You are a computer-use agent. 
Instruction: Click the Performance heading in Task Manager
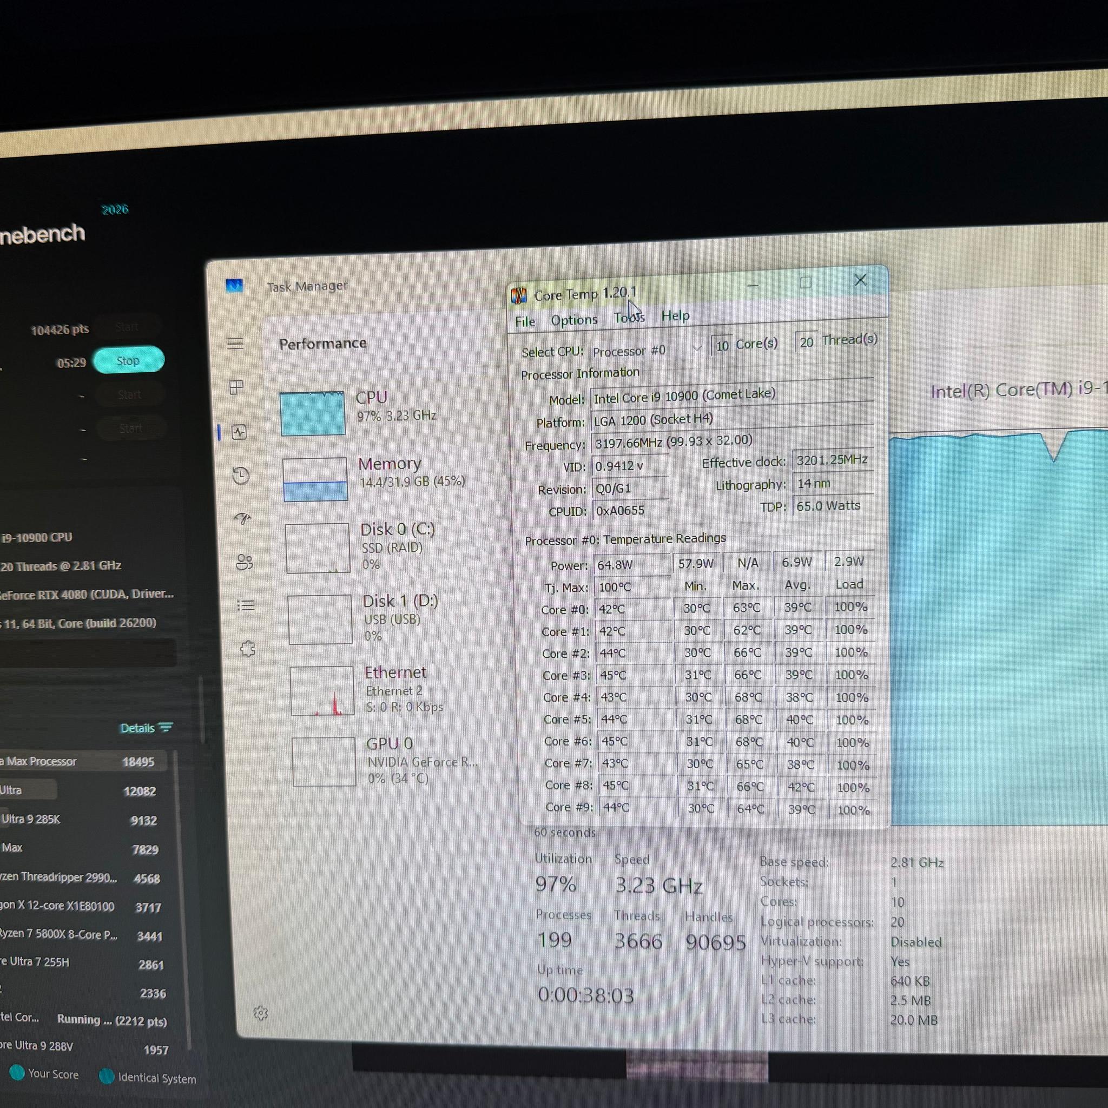click(x=323, y=343)
